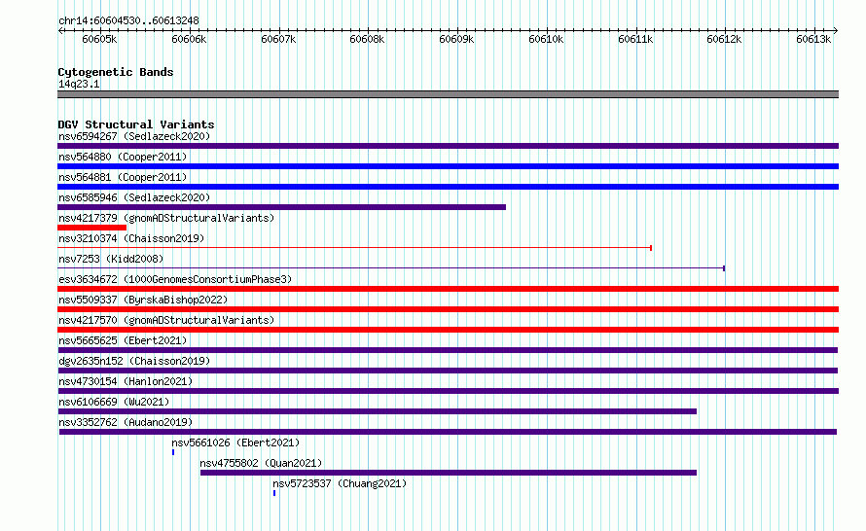Viewport: 866px width, 531px height.
Task: Open the nsv5661026 (Ebert2021) label
Action: pyautogui.click(x=235, y=442)
